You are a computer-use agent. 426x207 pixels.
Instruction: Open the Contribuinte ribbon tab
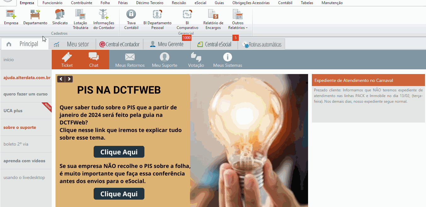81,3
